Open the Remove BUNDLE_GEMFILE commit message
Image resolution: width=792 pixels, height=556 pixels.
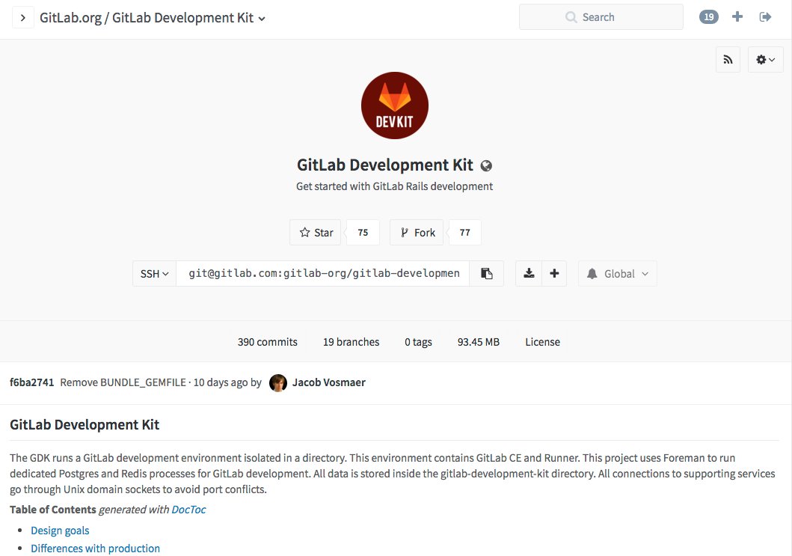123,382
